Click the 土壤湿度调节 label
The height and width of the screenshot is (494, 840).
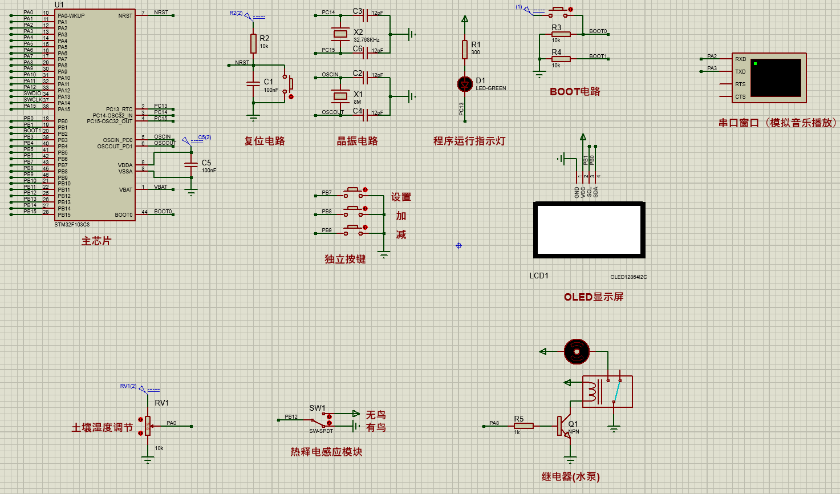103,427
